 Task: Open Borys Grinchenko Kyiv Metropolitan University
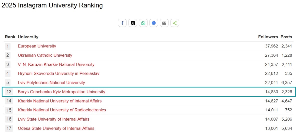[61, 92]
